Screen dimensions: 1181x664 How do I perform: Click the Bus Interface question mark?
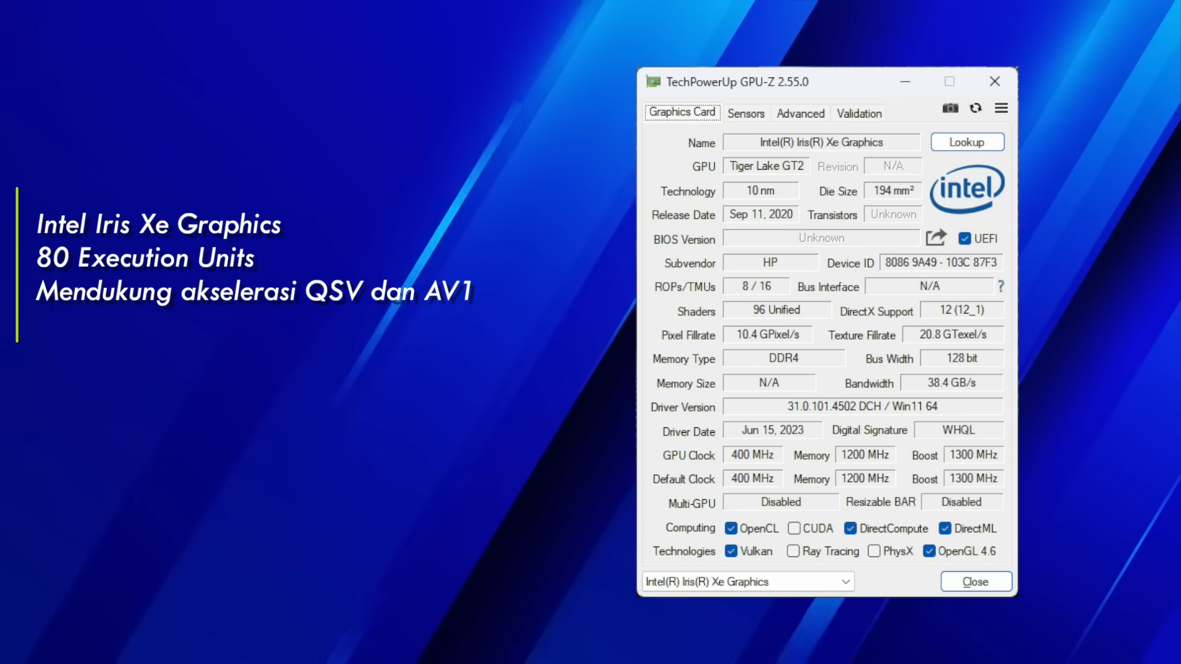coord(1001,287)
